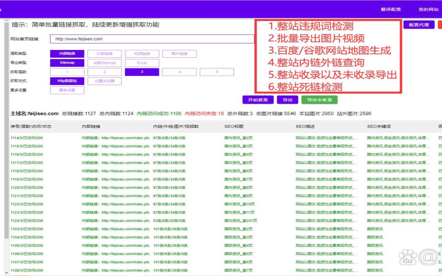Screen dimensions: 442x276
Task: Choose 谷歌Sitemap as the export type
Action: pos(105,62)
